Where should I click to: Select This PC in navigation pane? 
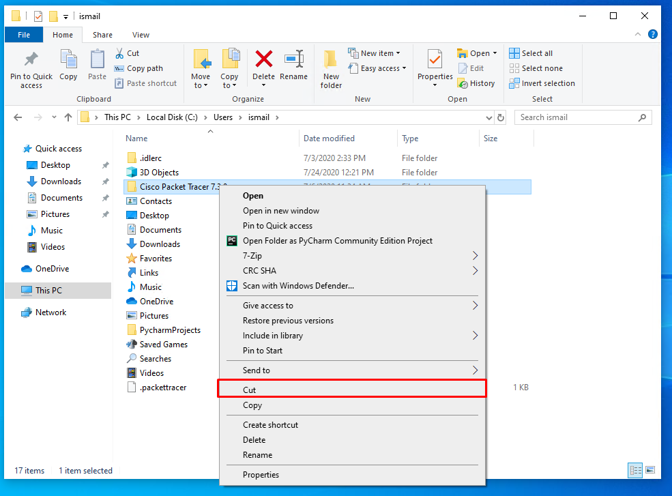[x=58, y=290]
